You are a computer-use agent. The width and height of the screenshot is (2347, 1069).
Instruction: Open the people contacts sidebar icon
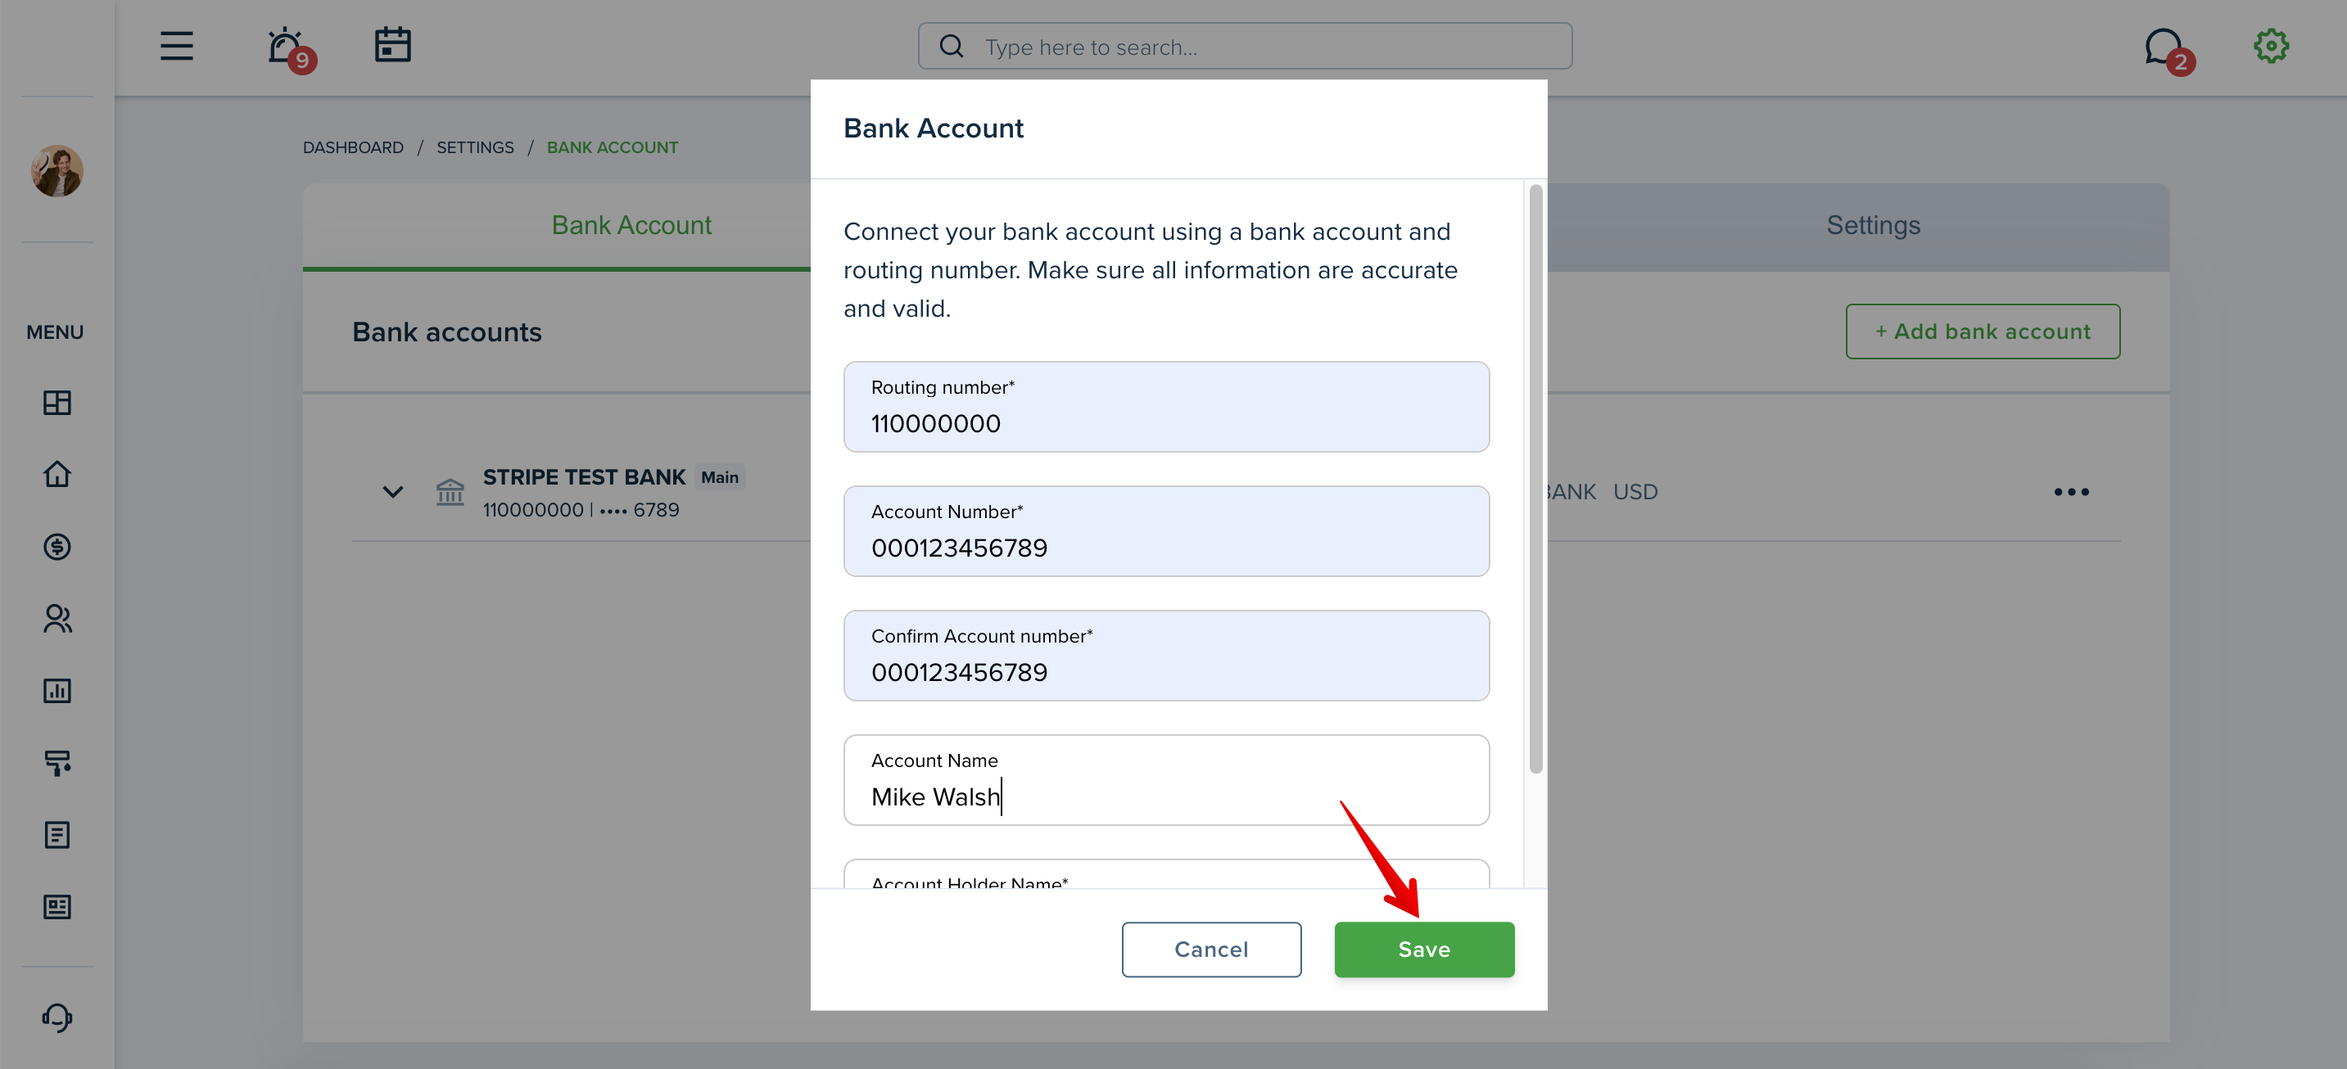57,618
